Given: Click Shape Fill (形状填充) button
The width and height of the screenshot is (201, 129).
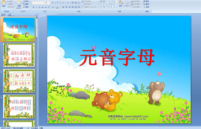Looking at the screenshot, I should pos(136,1).
